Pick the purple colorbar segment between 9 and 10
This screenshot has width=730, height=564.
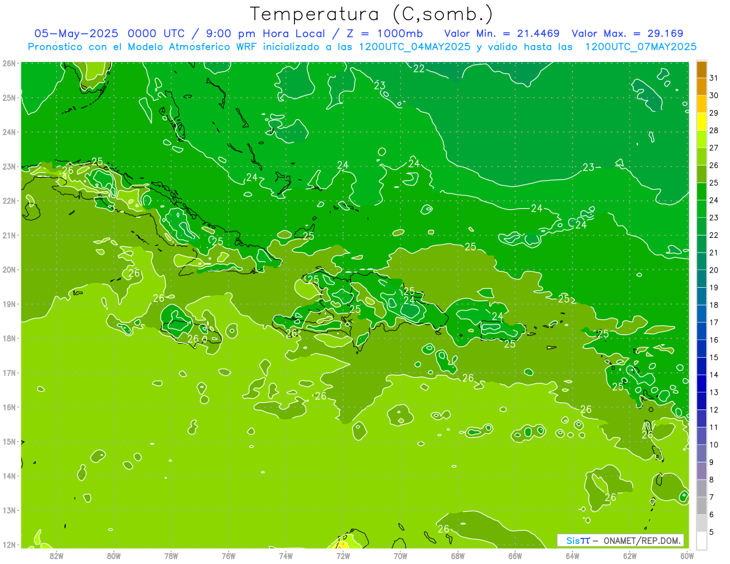click(x=701, y=453)
